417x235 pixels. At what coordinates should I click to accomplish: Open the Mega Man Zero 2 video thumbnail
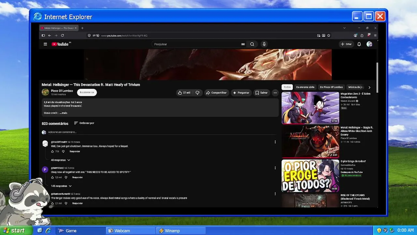[x=310, y=108]
